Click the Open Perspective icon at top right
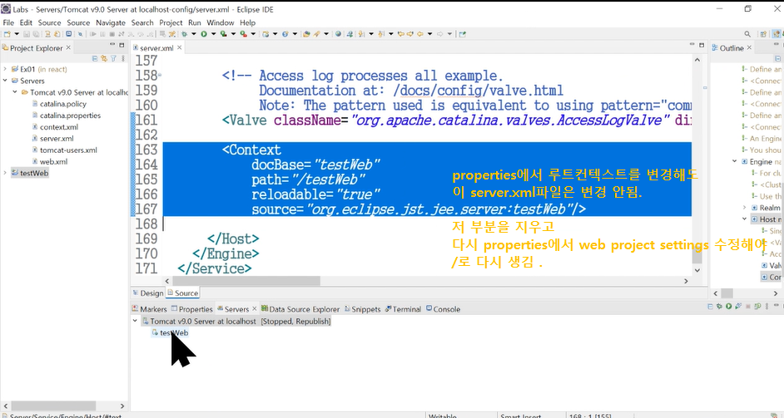Screen dimensions: 784x418 click(763, 34)
